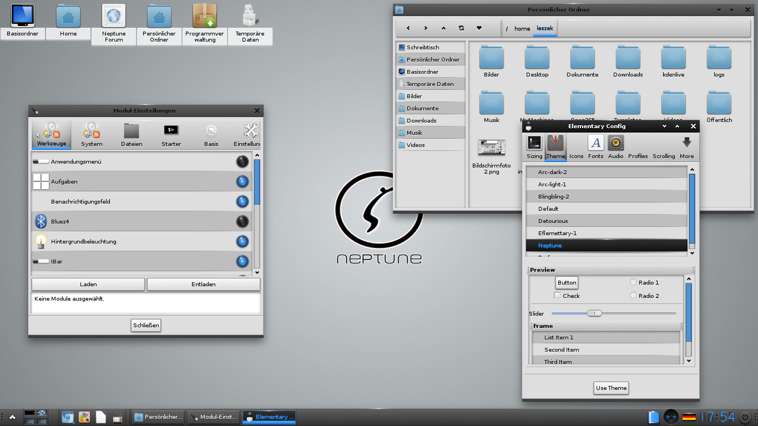Click the down arrow of the theme list scrollbar
The width and height of the screenshot is (758, 426).
(692, 253)
